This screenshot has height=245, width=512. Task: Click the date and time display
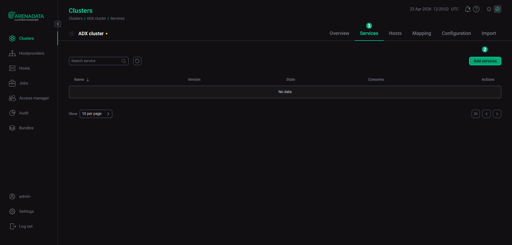[434, 9]
